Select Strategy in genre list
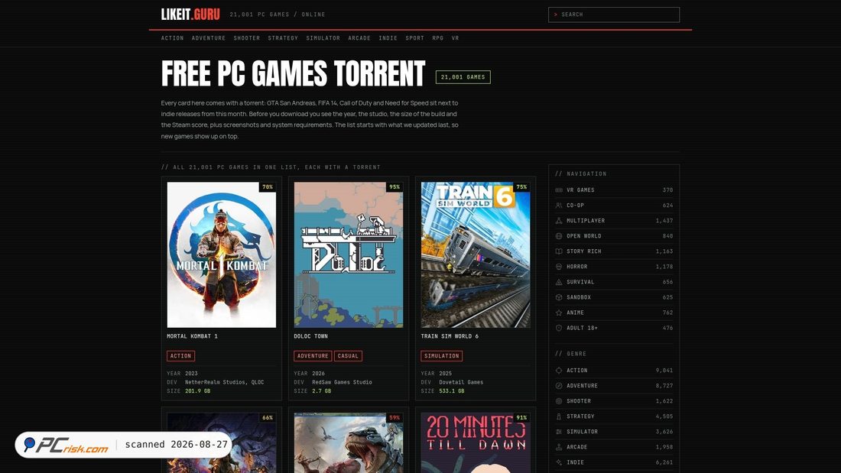 [x=614, y=416]
